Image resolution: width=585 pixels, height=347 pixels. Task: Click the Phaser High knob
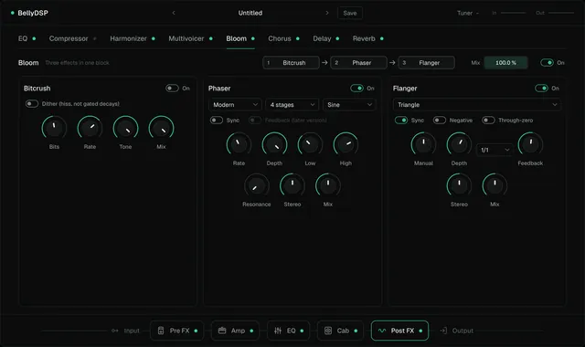point(346,144)
